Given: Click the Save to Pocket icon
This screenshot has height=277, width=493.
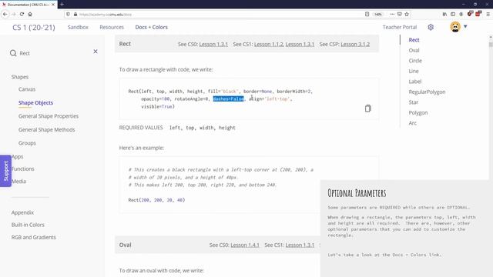Looking at the screenshot, I should tap(399, 14).
